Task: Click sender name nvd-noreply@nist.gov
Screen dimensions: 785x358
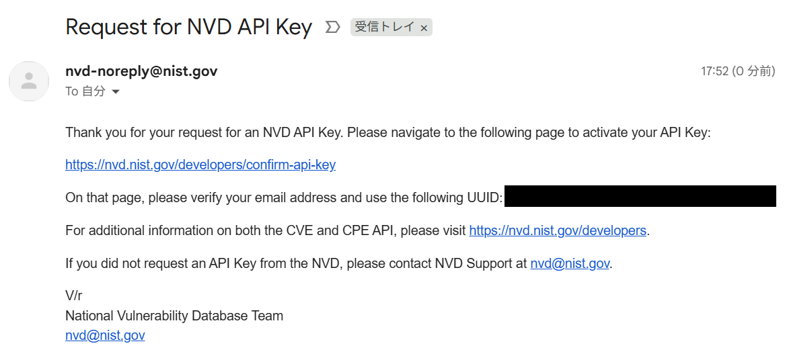Action: 141,71
